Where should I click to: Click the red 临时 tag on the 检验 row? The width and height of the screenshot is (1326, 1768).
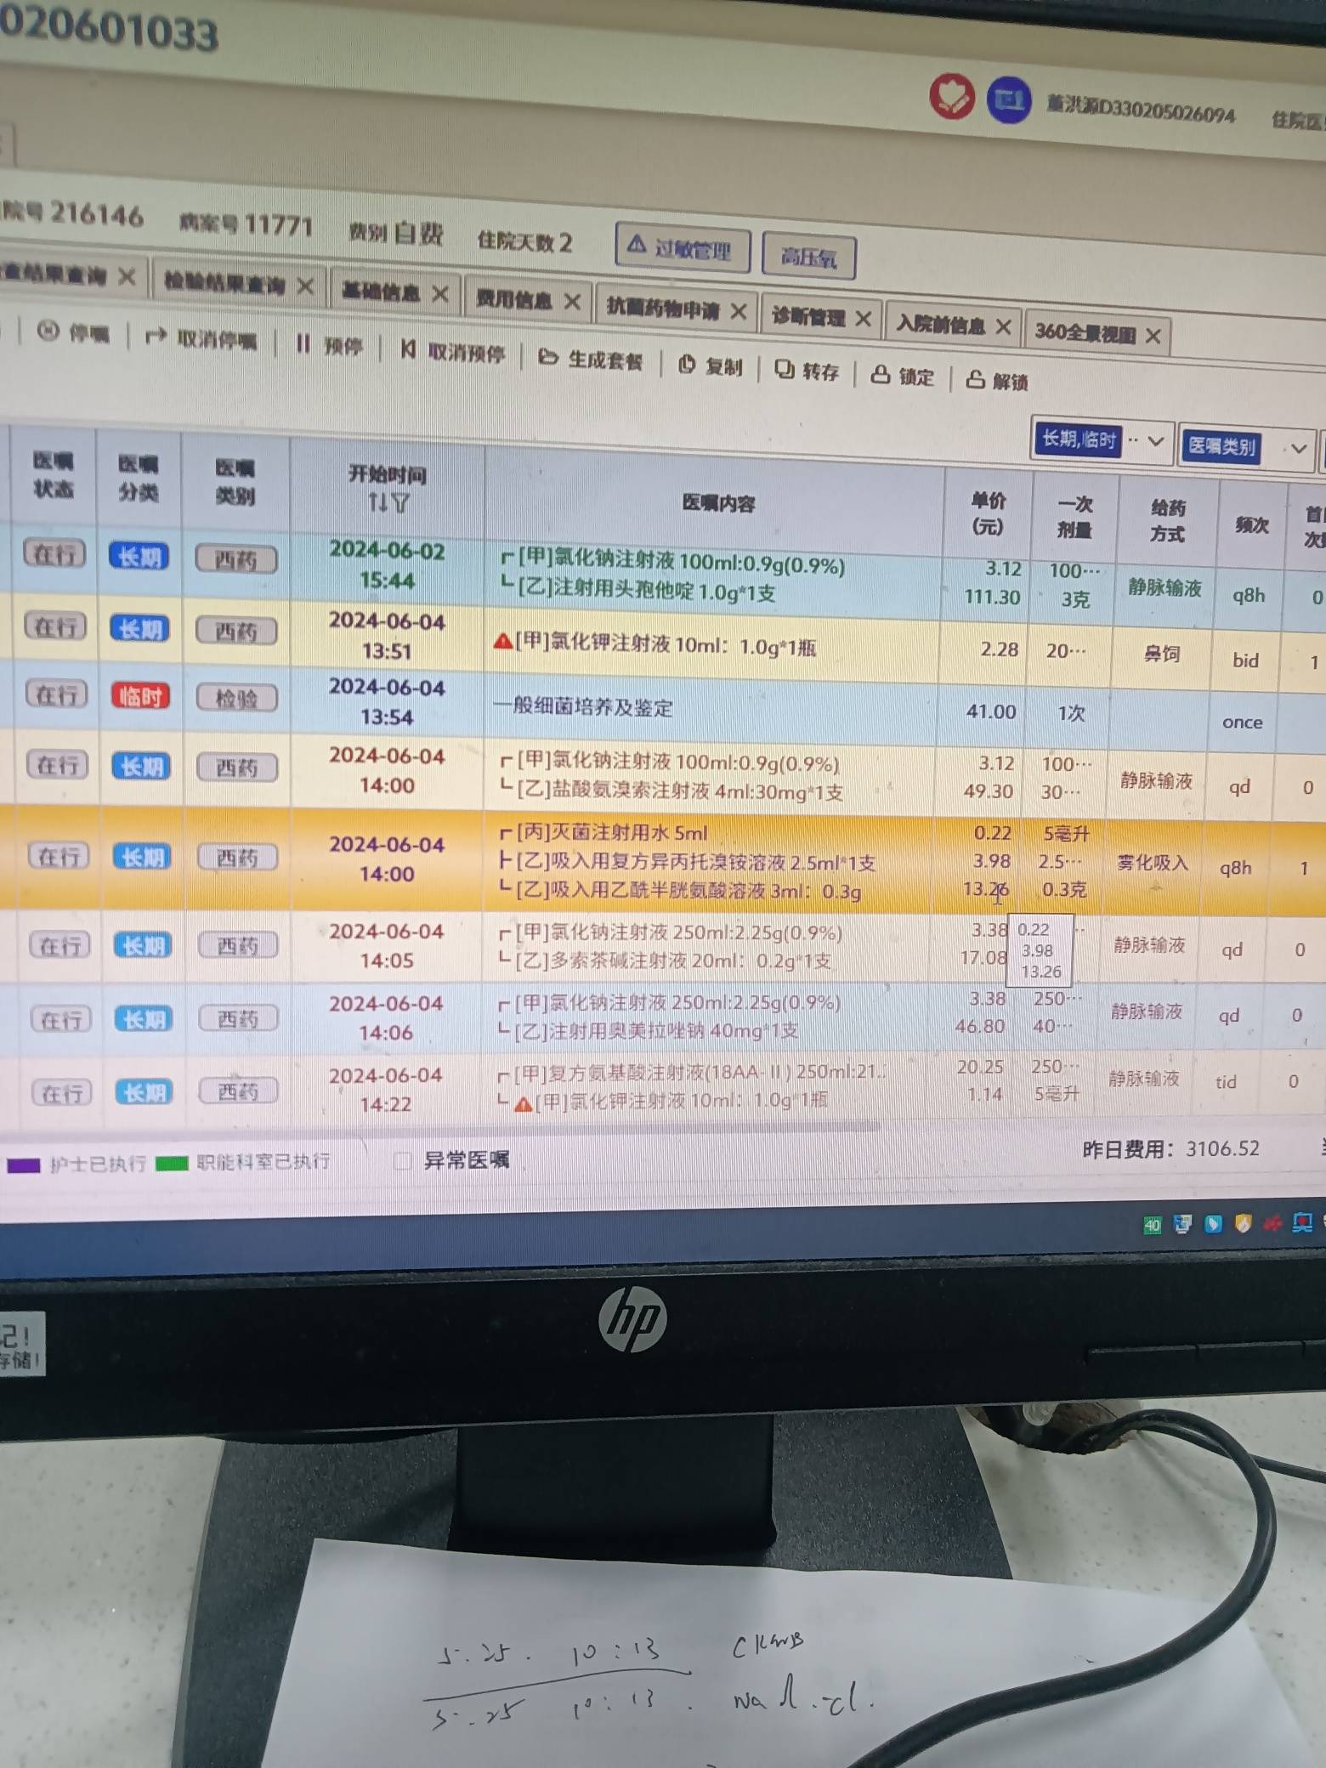click(140, 696)
